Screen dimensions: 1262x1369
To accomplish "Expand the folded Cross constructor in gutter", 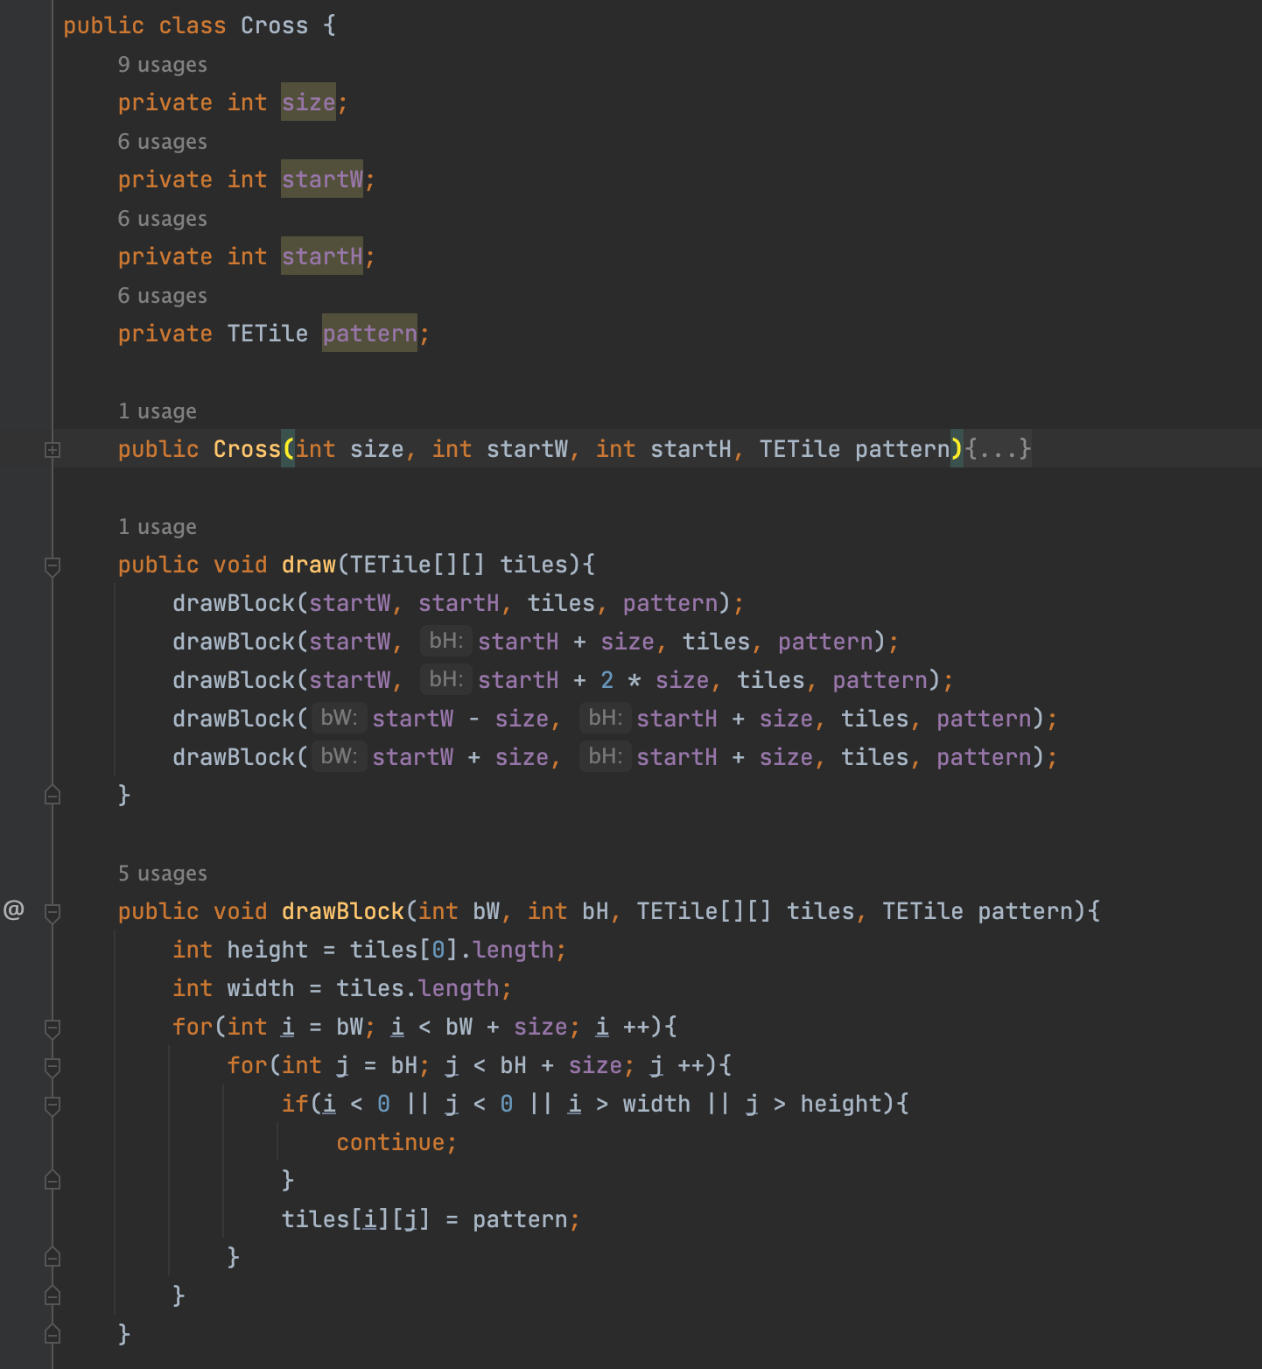I will pos(53,450).
